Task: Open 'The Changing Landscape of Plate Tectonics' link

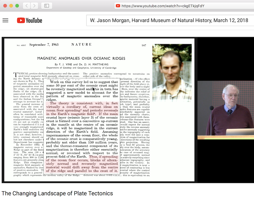Action: [57, 193]
